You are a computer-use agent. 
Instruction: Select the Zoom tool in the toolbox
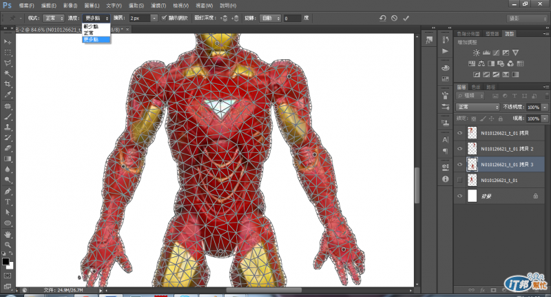coord(8,245)
